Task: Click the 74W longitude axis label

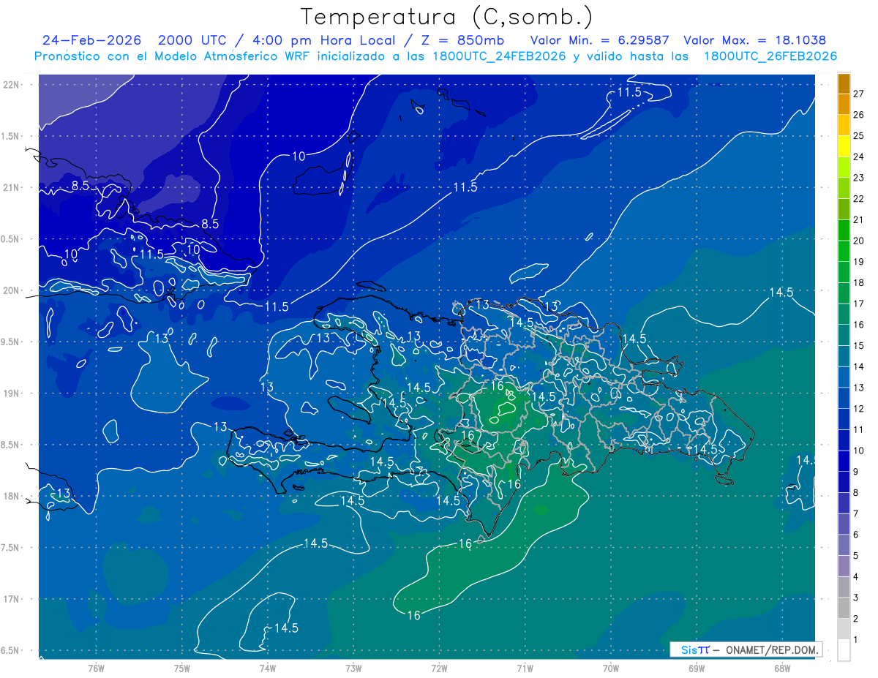Action: click(268, 668)
